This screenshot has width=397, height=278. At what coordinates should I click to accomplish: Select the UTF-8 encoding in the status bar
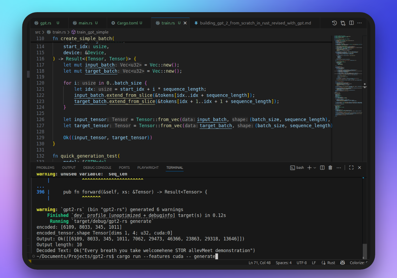(301, 263)
